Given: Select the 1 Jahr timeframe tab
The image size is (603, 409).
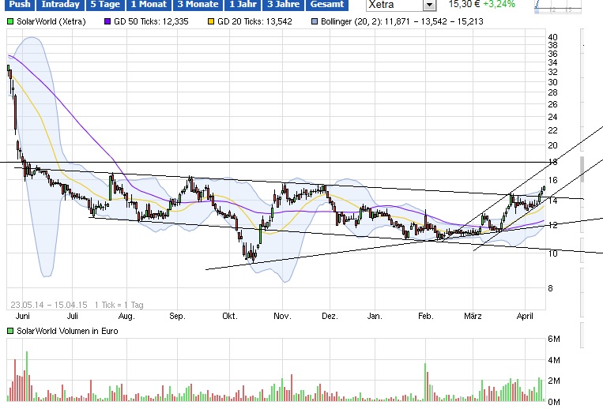Looking at the screenshot, I should coord(243,5).
